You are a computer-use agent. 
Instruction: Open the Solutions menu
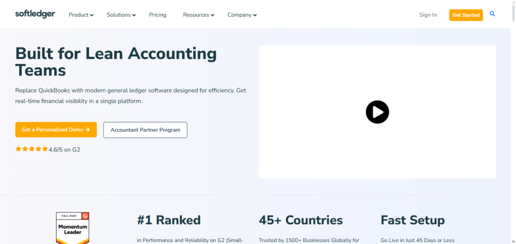(x=121, y=15)
